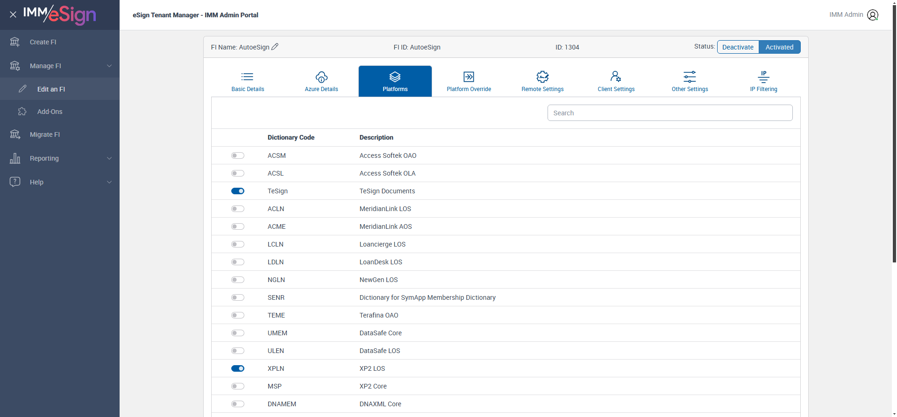Click the Description column header
The image size is (897, 417).
(376, 137)
